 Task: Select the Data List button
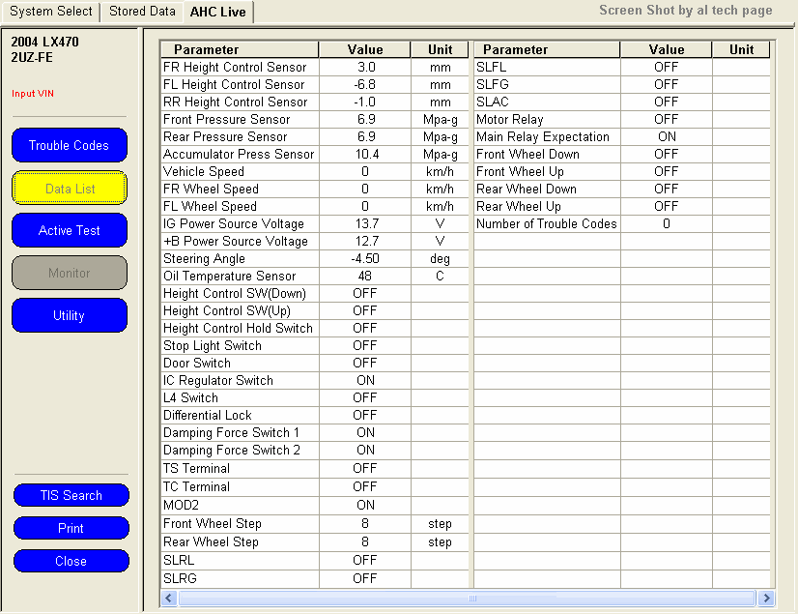click(x=70, y=189)
